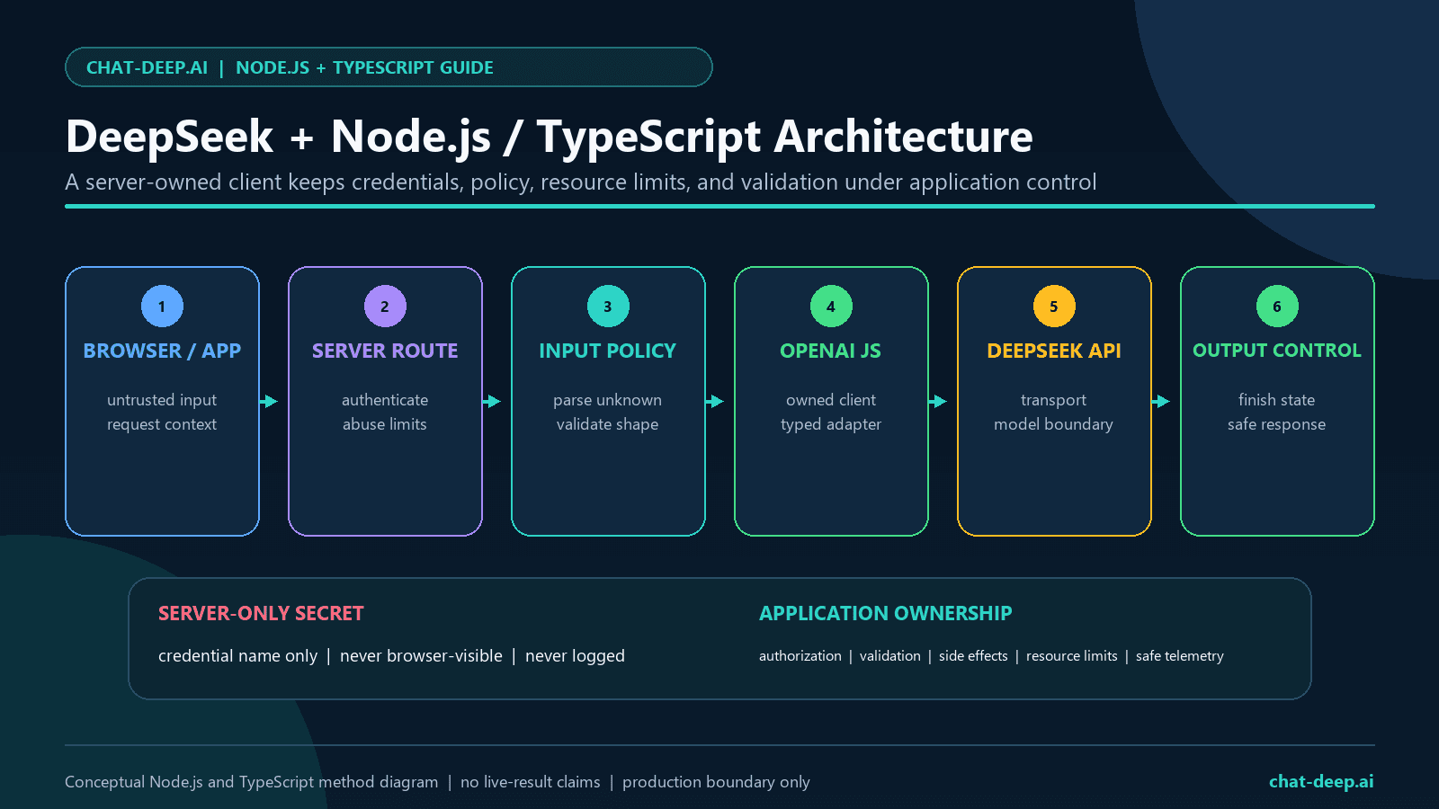Click the CHAT-DEEP.AI header label
1439x809 pixels.
point(147,67)
